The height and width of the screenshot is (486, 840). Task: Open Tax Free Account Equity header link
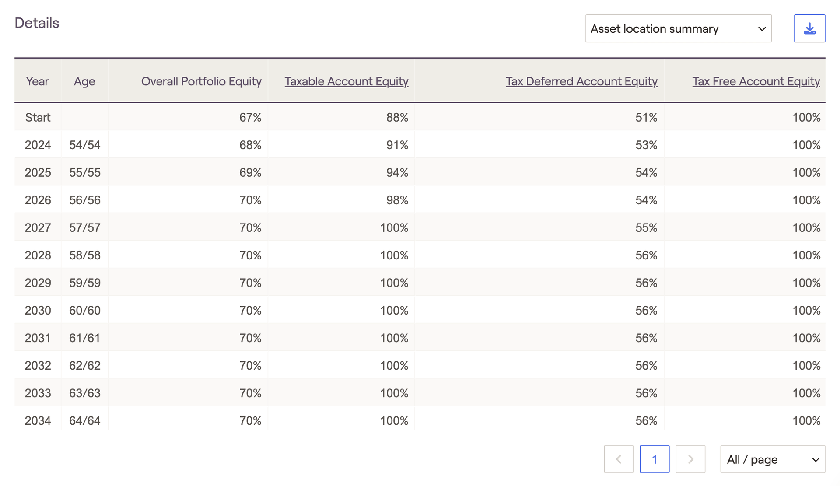pyautogui.click(x=756, y=81)
